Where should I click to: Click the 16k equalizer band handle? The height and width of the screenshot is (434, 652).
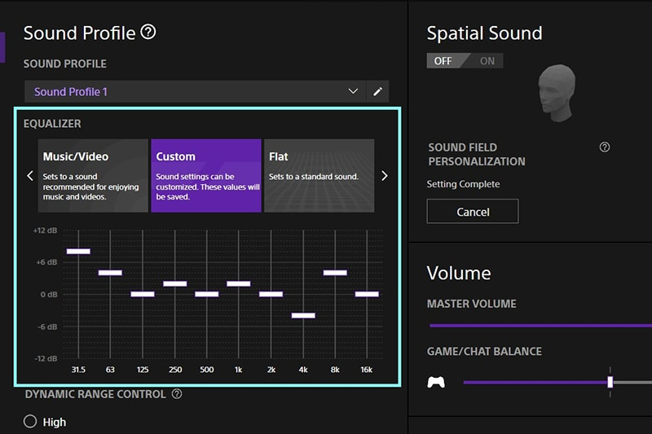point(367,294)
